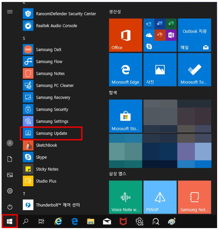
Task: Open the Outlook 지원 메일 tile
Action: pyautogui.click(x=194, y=35)
